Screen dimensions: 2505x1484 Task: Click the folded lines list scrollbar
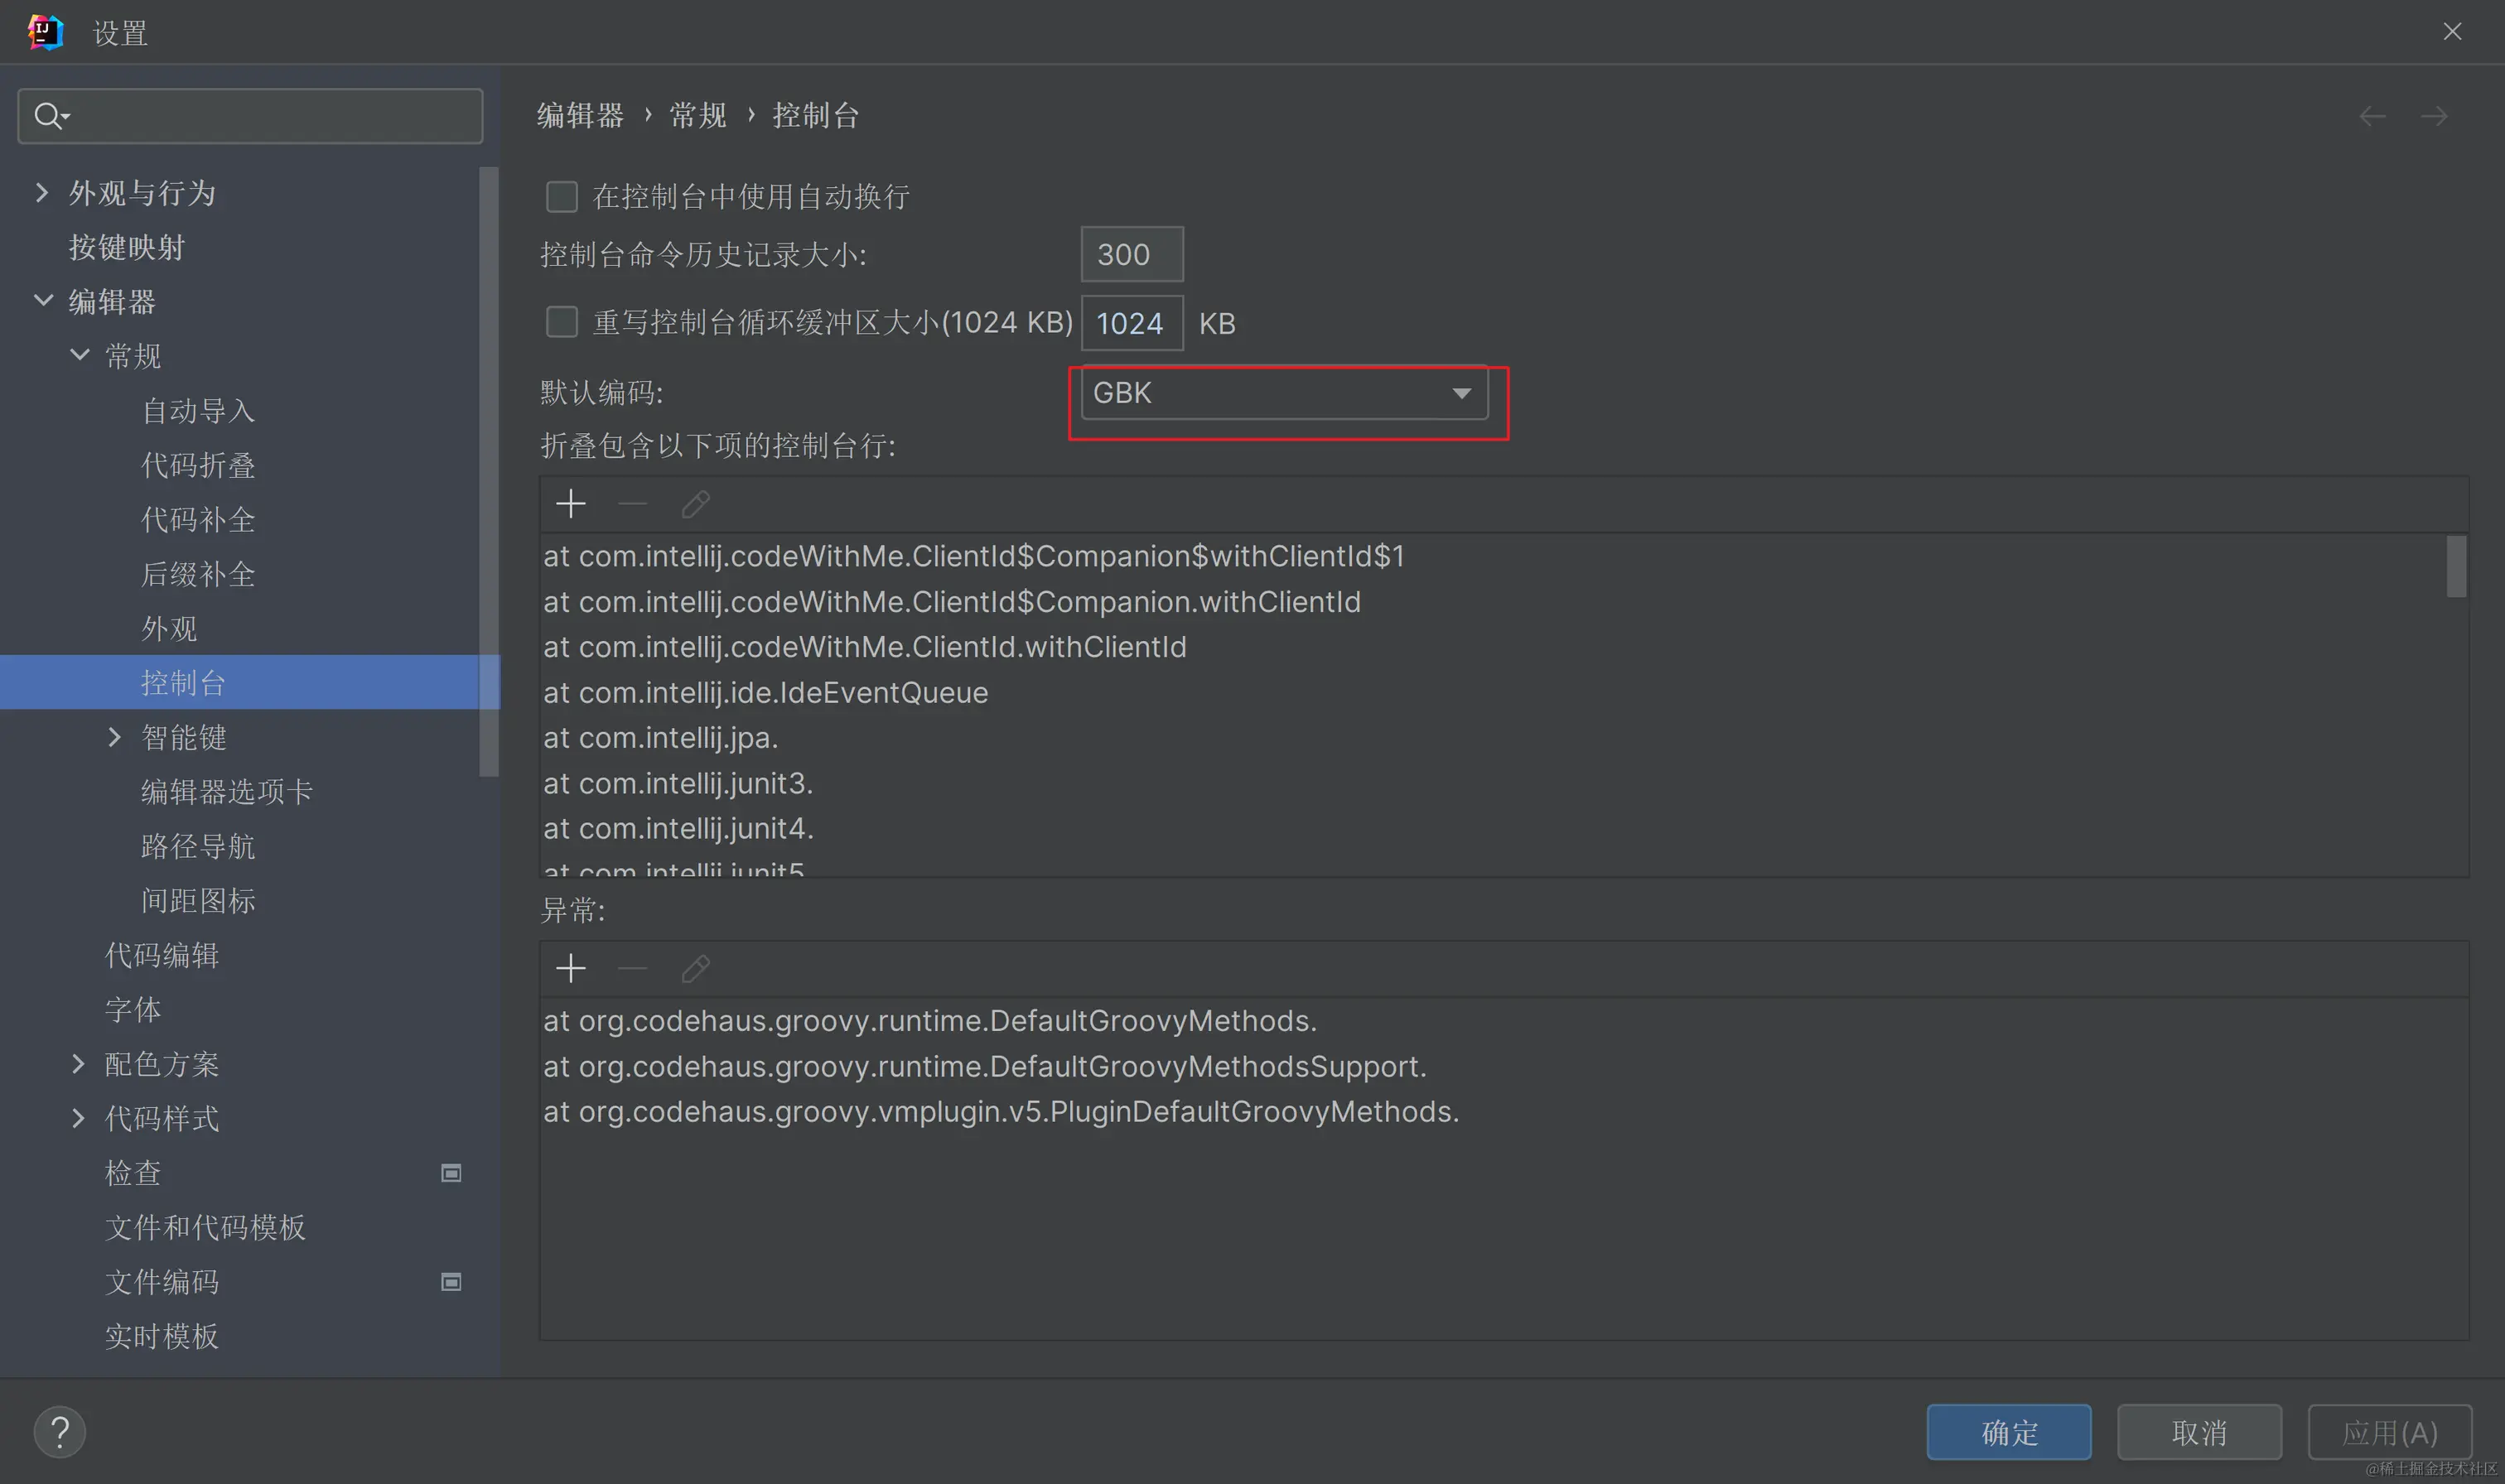coord(2455,566)
